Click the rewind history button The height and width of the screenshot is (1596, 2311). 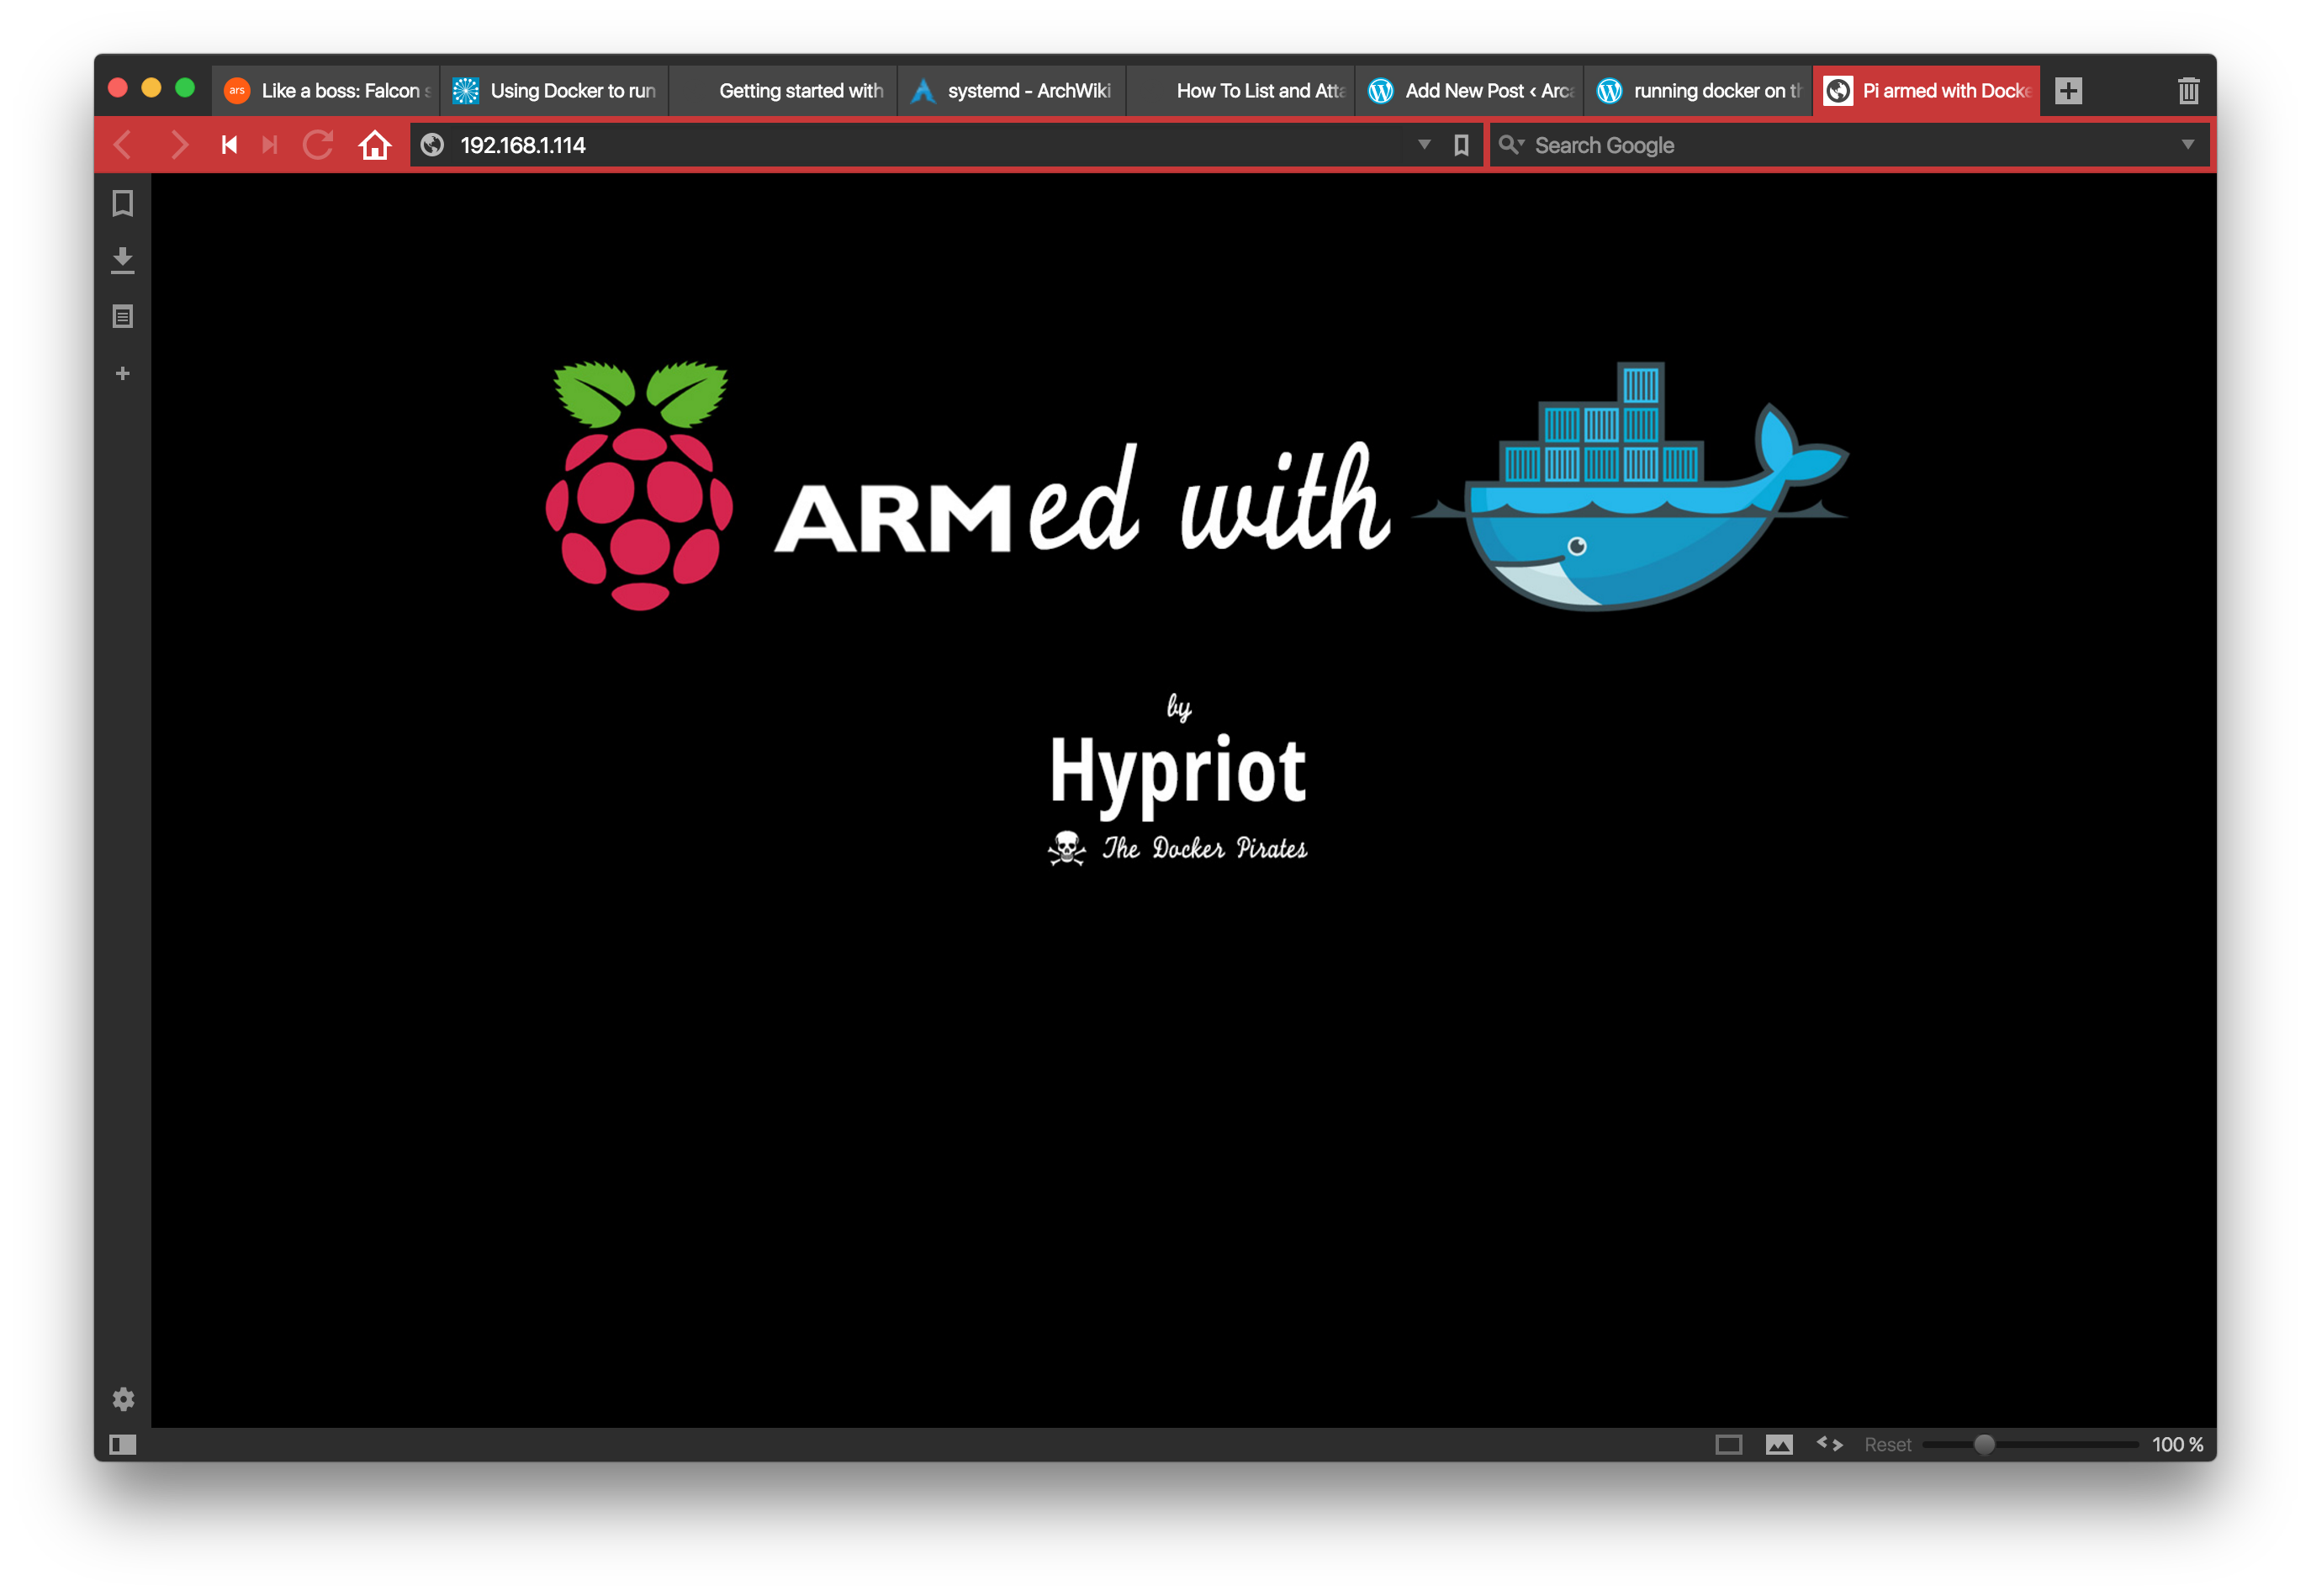[229, 145]
